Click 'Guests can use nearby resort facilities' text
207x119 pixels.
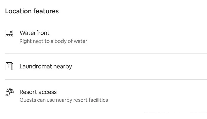pyautogui.click(x=64, y=100)
